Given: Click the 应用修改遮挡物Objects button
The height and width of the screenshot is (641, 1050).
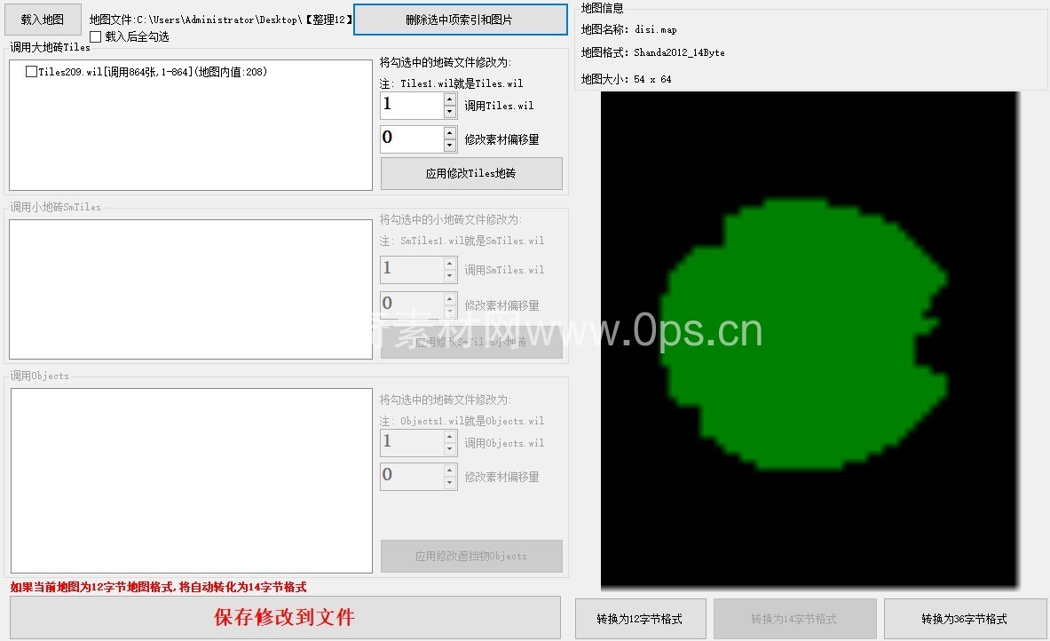Looking at the screenshot, I should coord(471,557).
